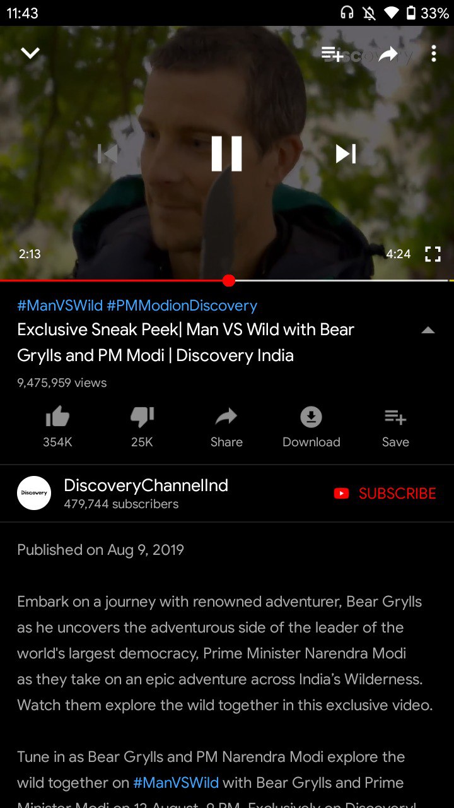This screenshot has width=454, height=808.
Task: Tap the Share button below title
Action: click(x=226, y=427)
